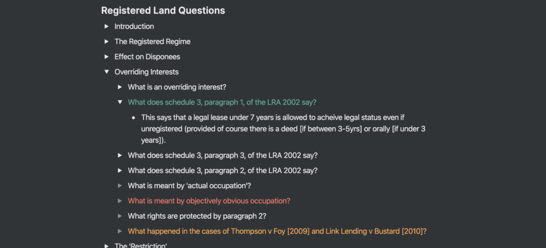
Task: Click the orange Thompson v Foy question text
Action: (x=277, y=232)
